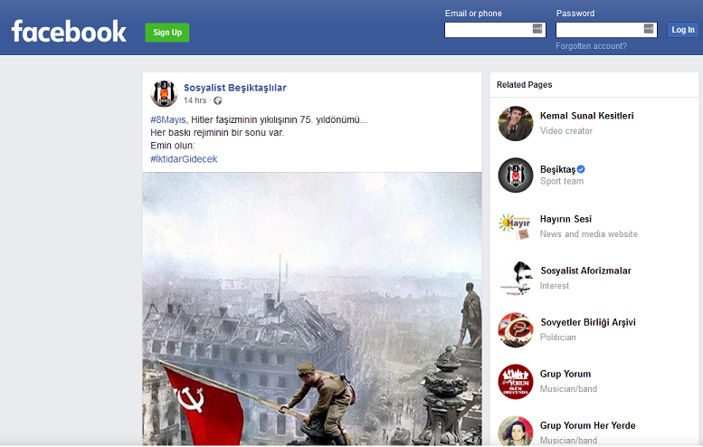Click the public globe privacy icon

(x=218, y=100)
